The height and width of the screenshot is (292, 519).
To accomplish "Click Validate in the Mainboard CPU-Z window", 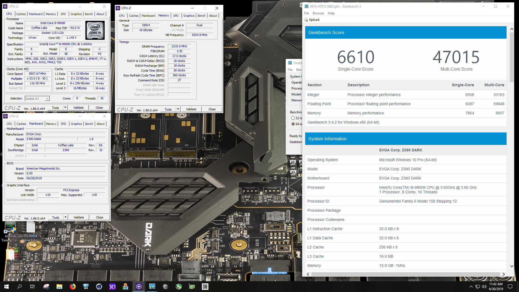I will (79, 217).
